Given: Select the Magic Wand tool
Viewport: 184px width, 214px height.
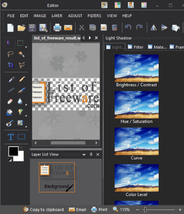Looking at the screenshot, I should [22, 54].
